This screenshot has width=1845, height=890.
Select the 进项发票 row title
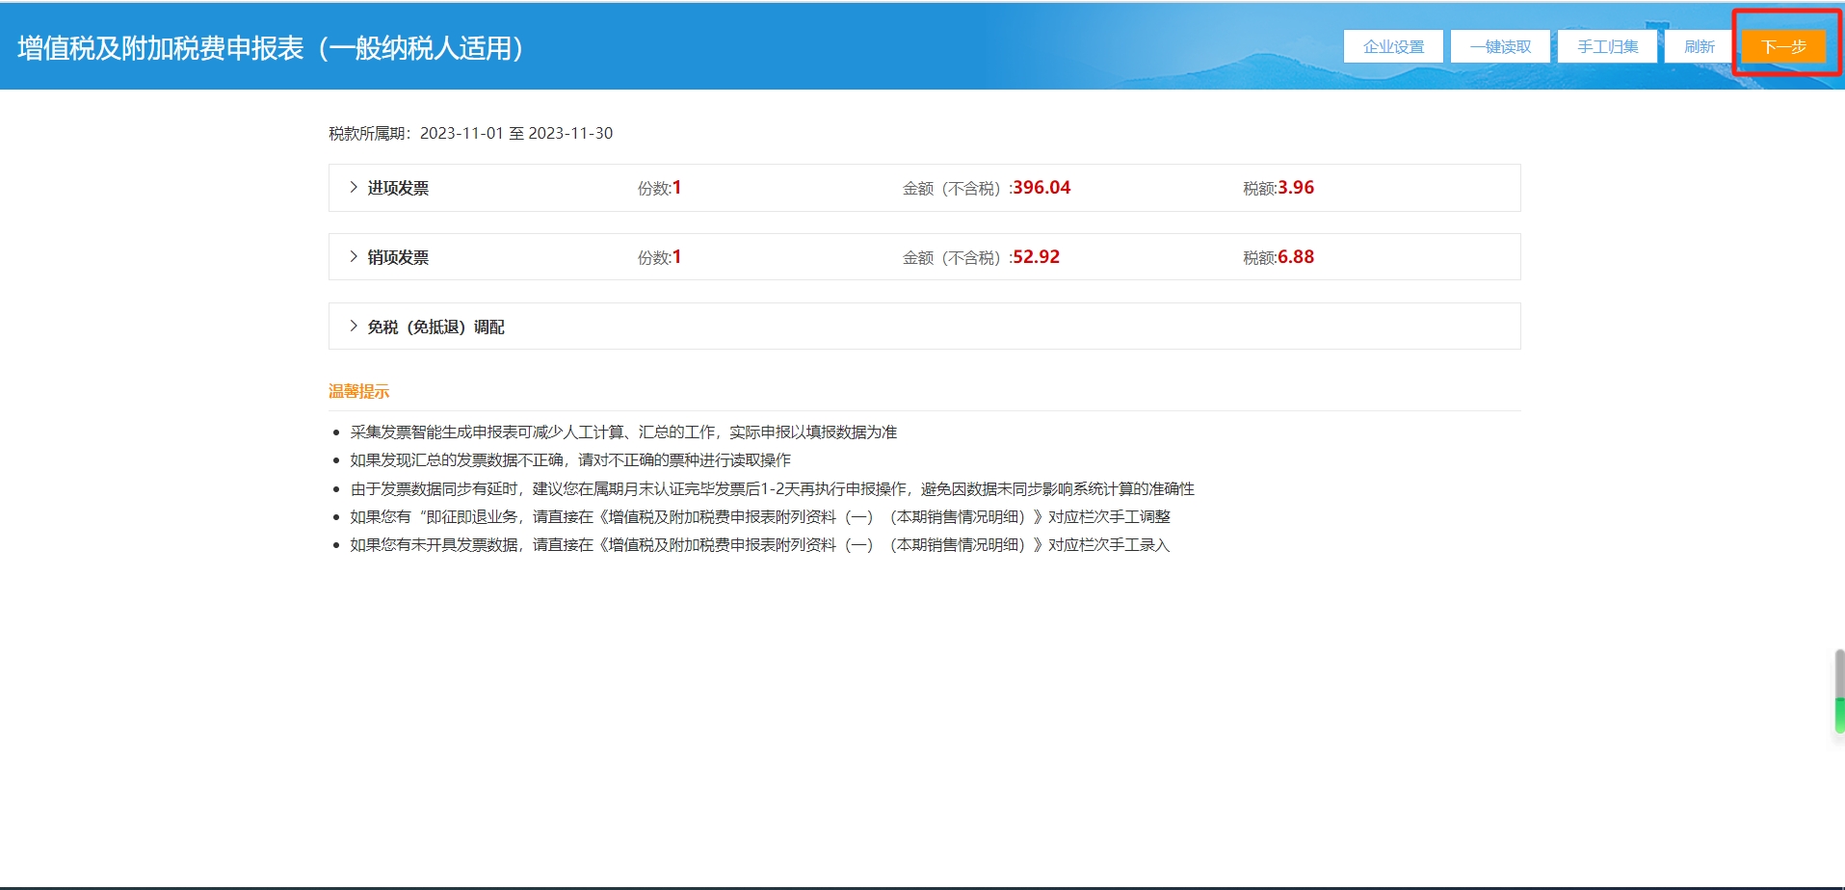coord(398,188)
